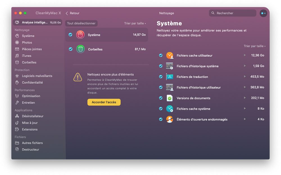Click in the Rechercher search field
The width and height of the screenshot is (281, 175).
pyautogui.click(x=233, y=13)
